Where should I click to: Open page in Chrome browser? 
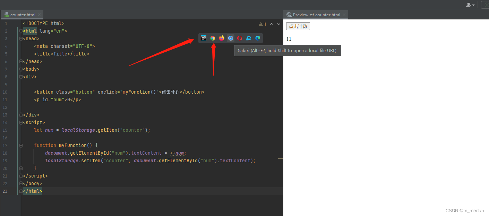[213, 38]
